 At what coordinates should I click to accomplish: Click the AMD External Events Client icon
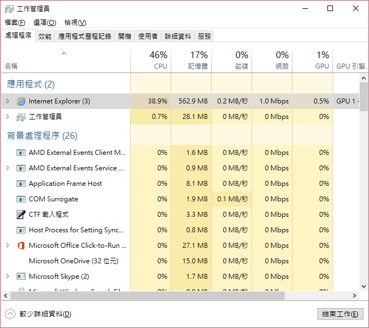21,153
